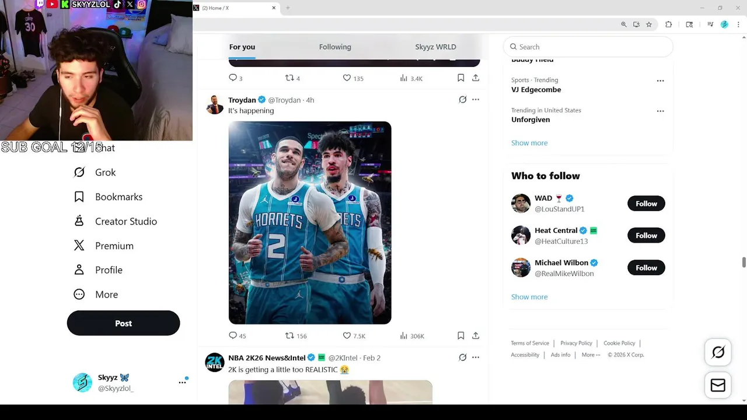Open the Accessibility footer link

(x=525, y=355)
